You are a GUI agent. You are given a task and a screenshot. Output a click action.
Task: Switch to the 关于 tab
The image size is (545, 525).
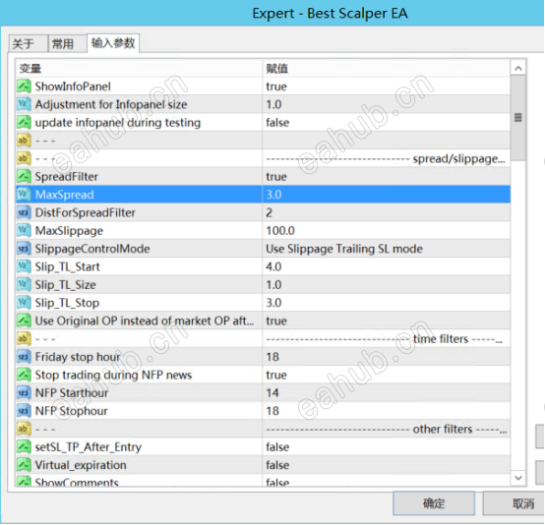[28, 44]
